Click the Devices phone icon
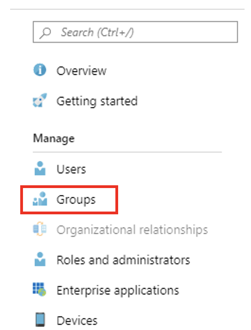 click(40, 320)
